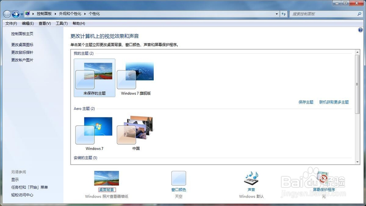Click the 窗口颜色 text link

point(179,190)
